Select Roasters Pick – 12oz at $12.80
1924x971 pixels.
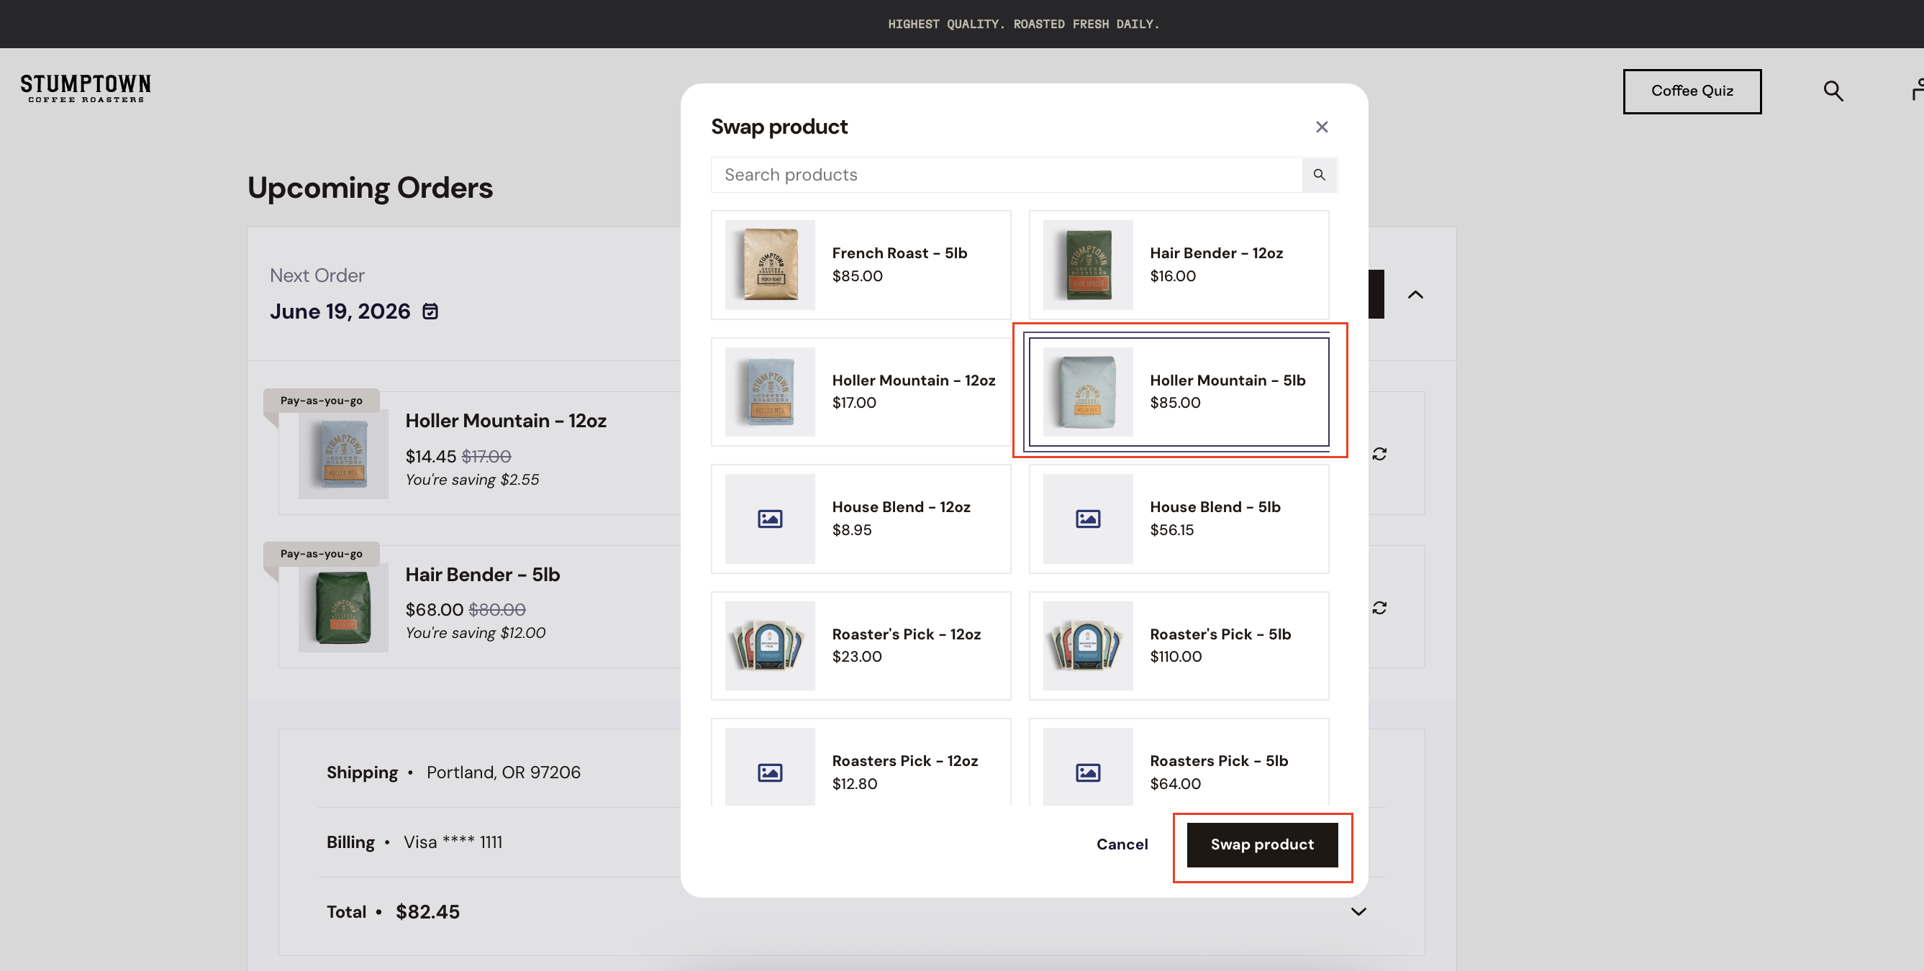pos(861,762)
